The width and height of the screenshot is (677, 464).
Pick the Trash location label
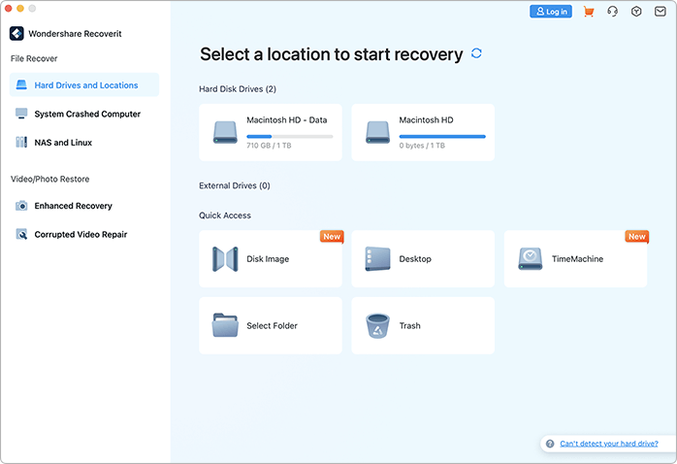click(409, 326)
